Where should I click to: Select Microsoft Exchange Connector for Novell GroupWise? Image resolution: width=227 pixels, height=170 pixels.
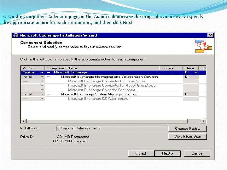tap(112, 85)
